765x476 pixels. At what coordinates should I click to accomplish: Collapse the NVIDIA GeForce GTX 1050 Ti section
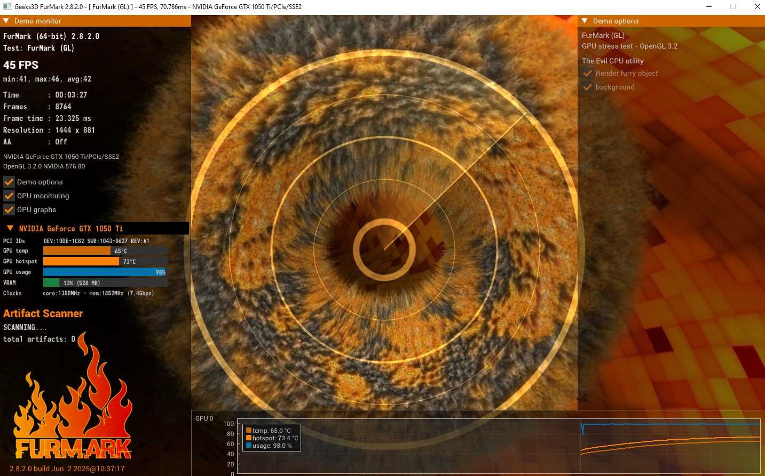(x=10, y=228)
